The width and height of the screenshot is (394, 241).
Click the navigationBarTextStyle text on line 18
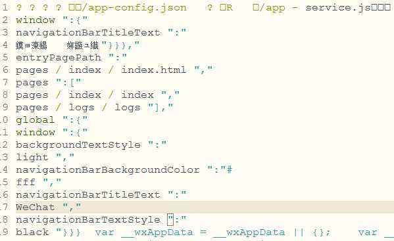(x=88, y=220)
